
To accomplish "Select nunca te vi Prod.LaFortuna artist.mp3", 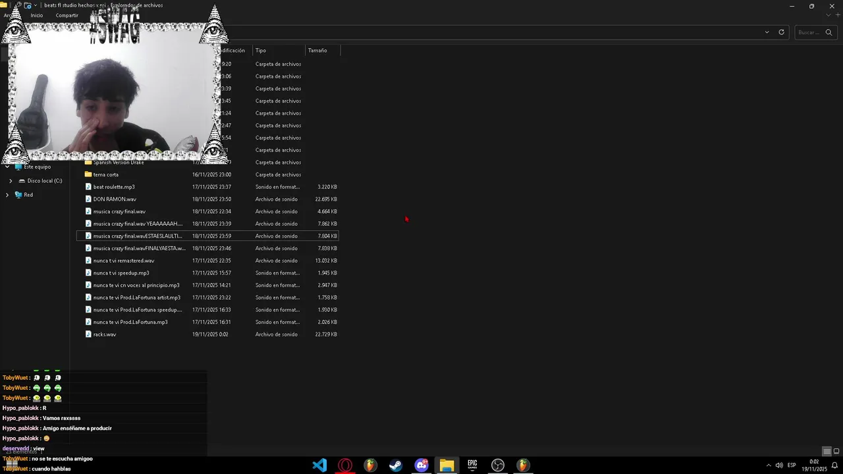I will coord(137,298).
